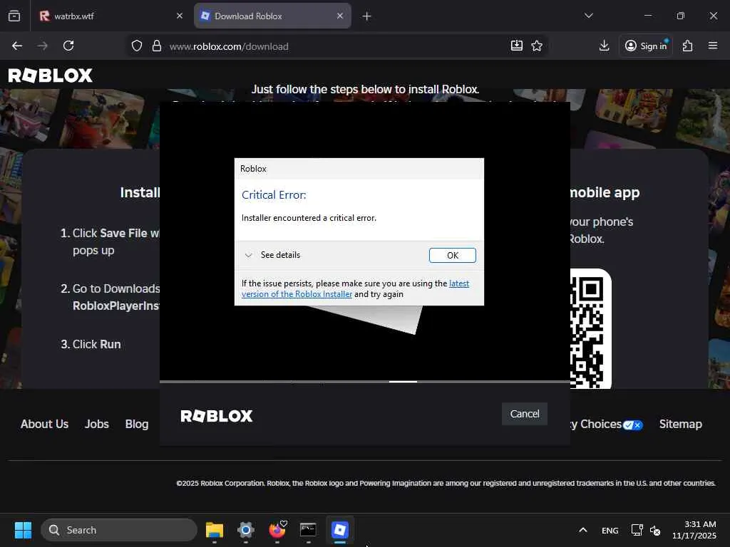730x547 pixels.
Task: Reload the current page
Action: click(x=68, y=46)
